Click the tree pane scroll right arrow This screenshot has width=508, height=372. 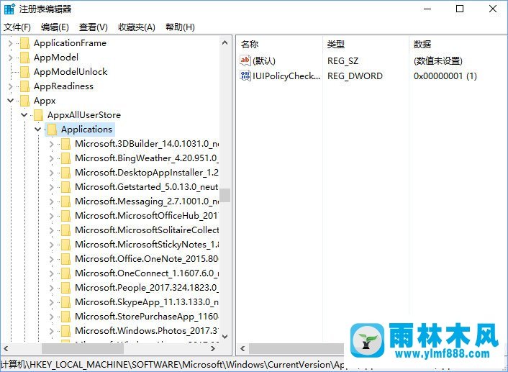click(213, 349)
